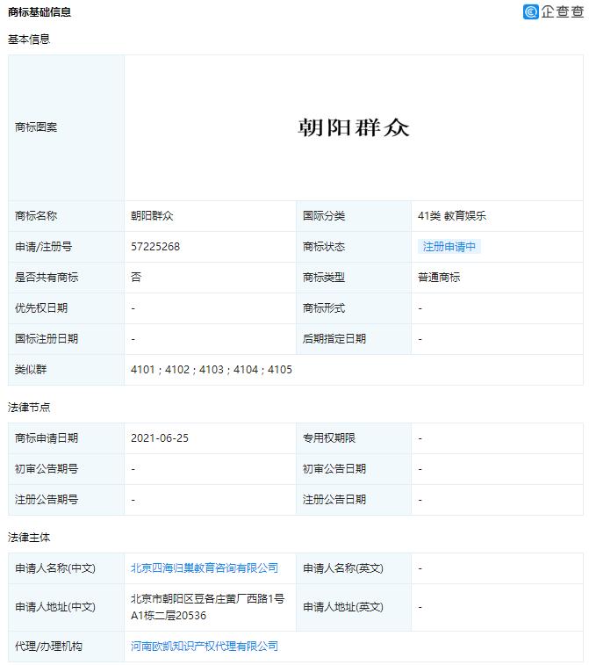Open agency link 河南欧凯知识产权代理有限公司
The width and height of the screenshot is (589, 665).
[x=205, y=647]
